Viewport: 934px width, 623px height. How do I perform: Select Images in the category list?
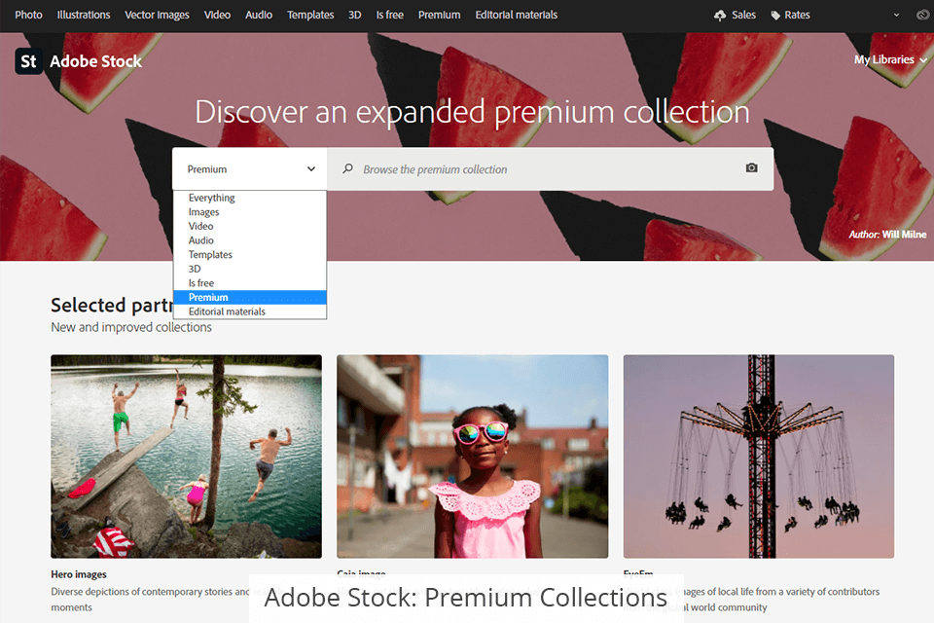(x=250, y=211)
